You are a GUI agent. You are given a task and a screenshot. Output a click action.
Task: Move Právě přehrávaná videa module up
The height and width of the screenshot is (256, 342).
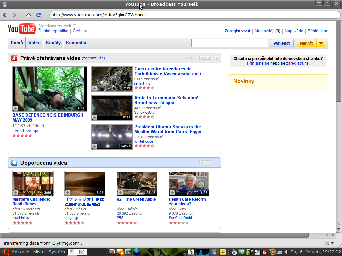202,58
